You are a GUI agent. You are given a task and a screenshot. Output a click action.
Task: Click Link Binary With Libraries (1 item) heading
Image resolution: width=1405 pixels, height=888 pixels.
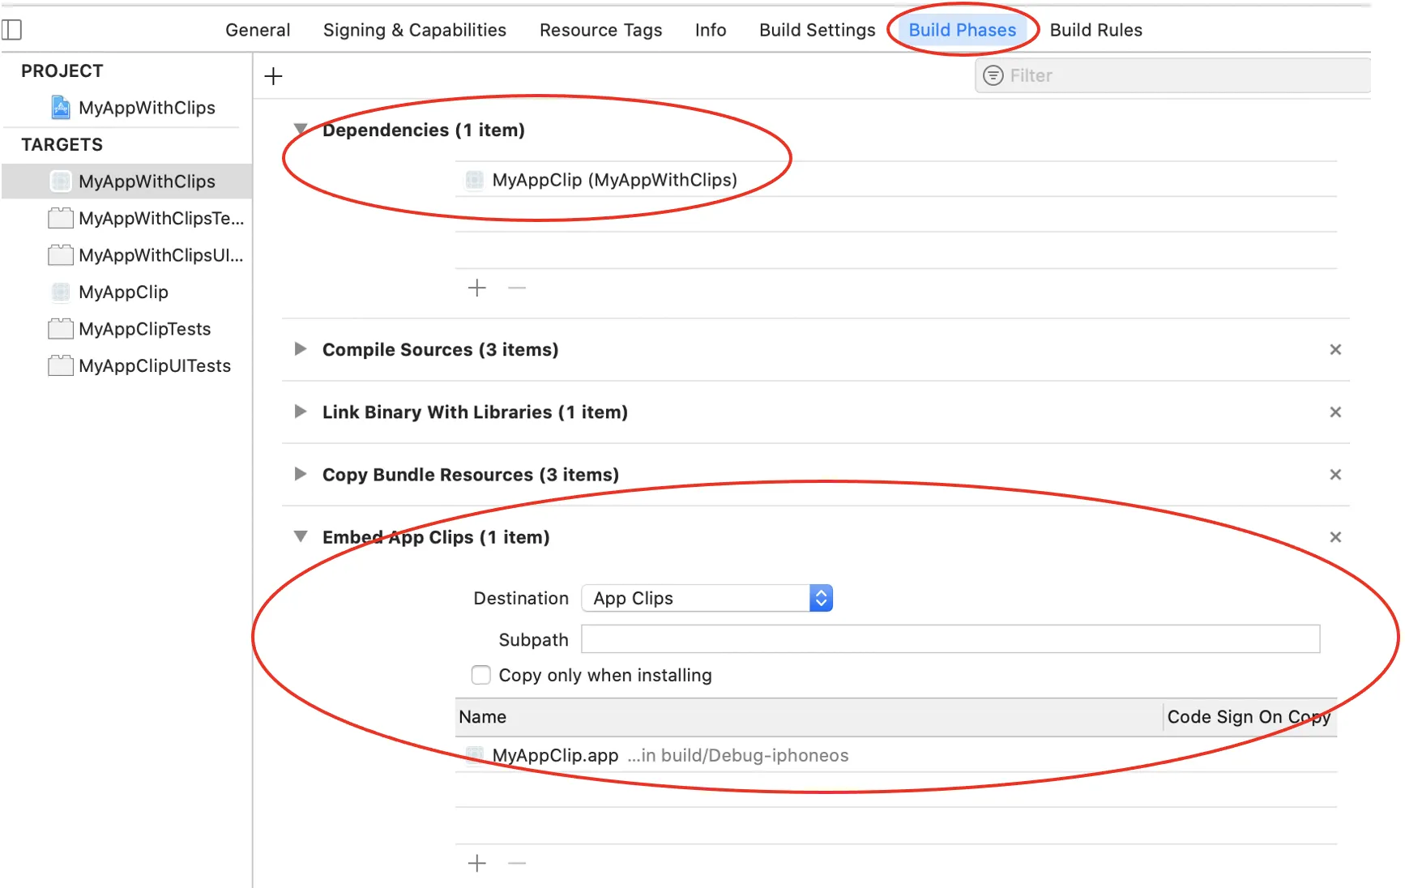click(475, 412)
